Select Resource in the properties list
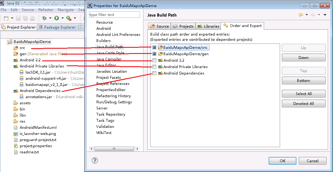 click(105, 22)
